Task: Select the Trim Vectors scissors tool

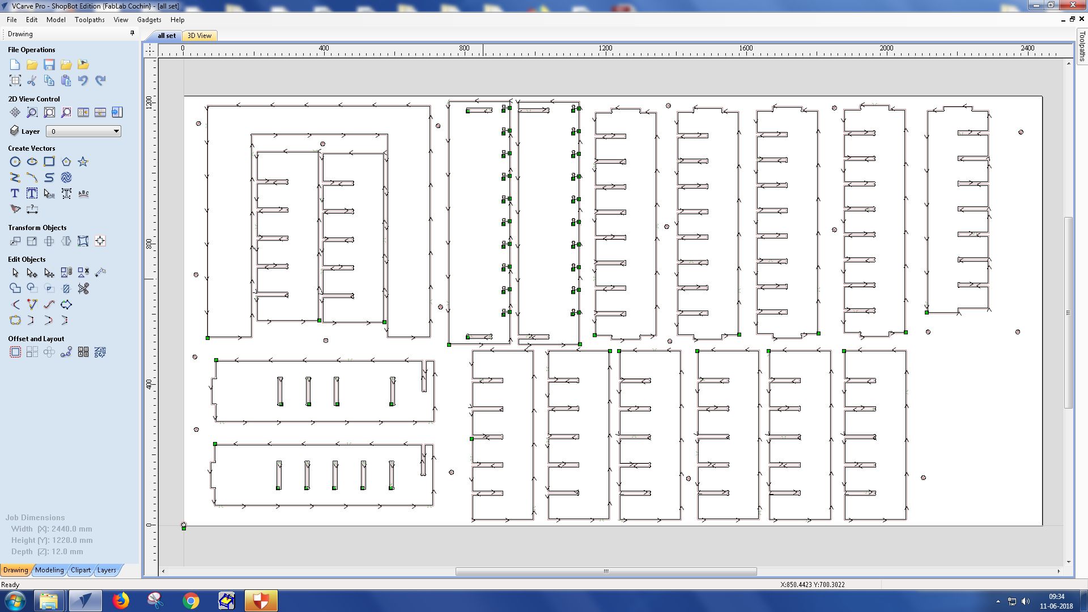Action: coord(83,289)
